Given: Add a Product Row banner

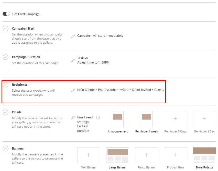Looking at the screenshot, I should (x=175, y=155).
